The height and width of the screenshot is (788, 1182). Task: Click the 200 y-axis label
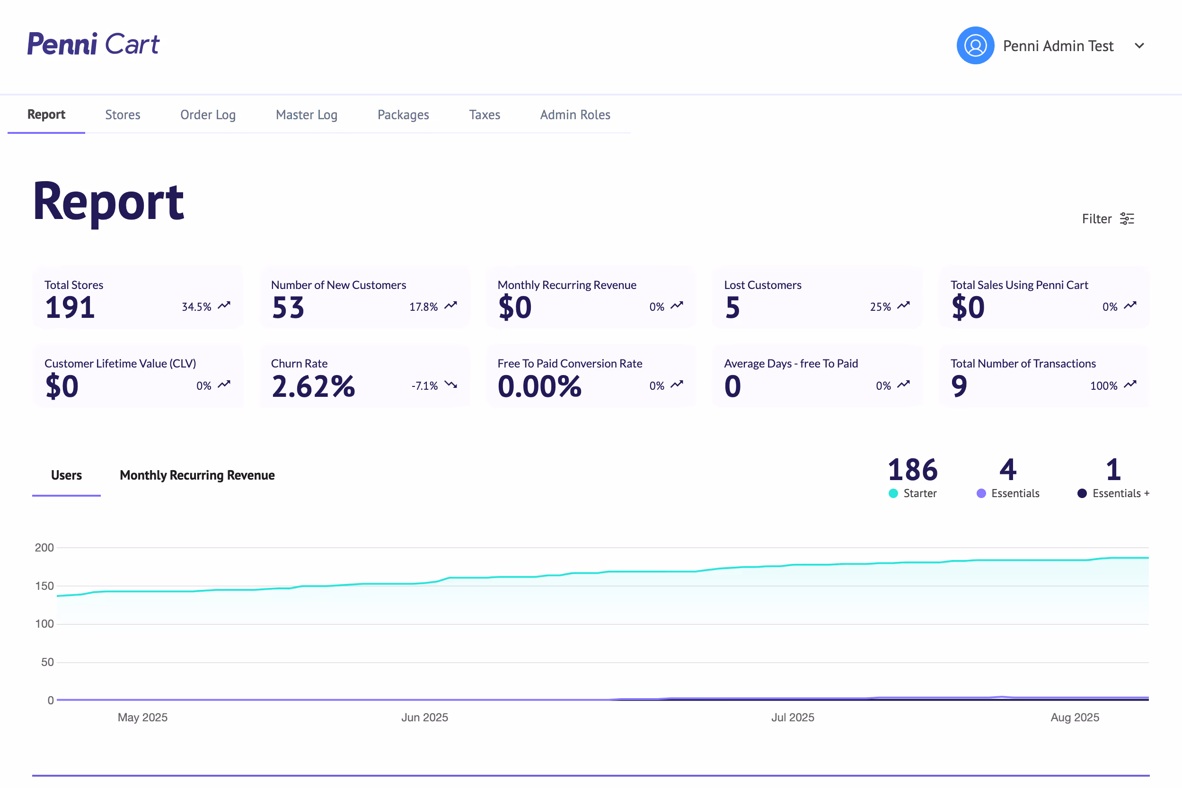[x=44, y=548]
